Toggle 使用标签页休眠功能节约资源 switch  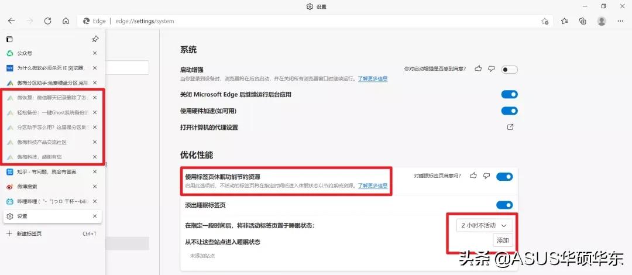504,176
